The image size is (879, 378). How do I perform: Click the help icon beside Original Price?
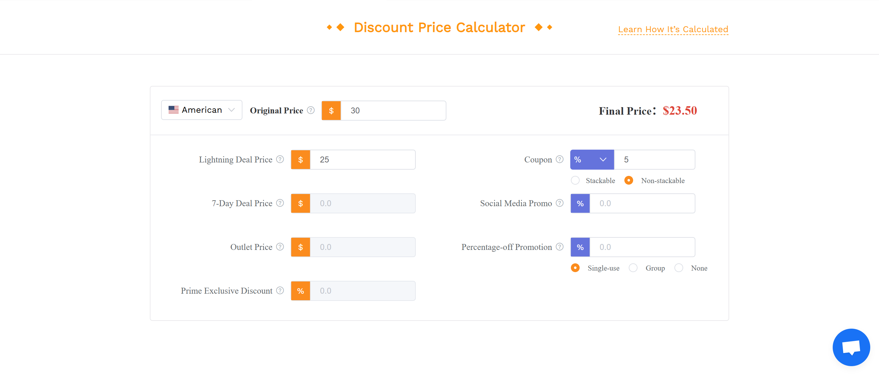tap(311, 111)
